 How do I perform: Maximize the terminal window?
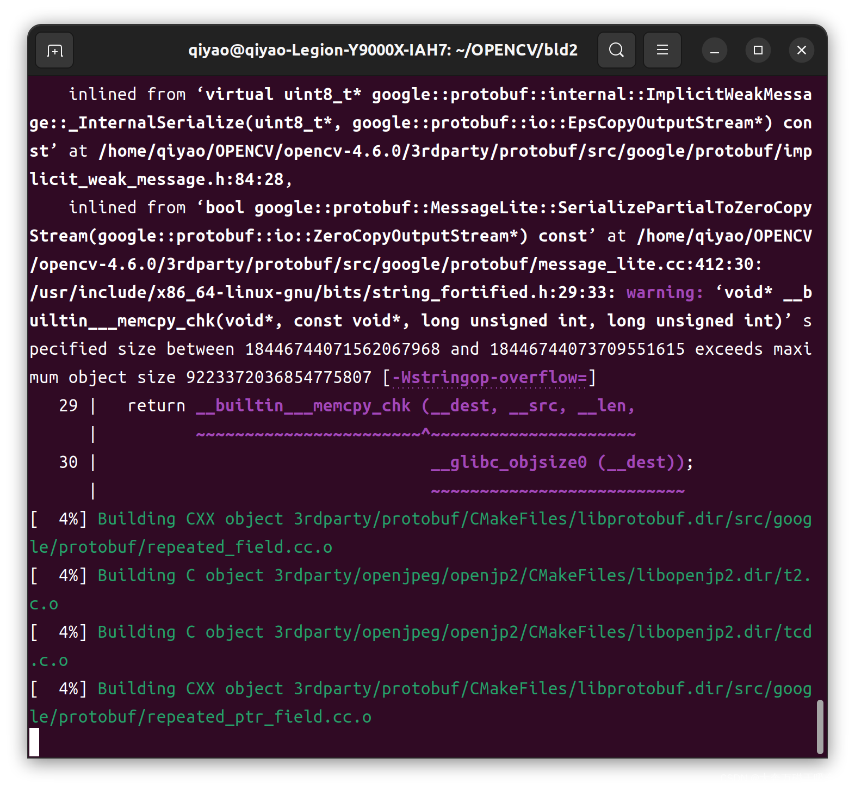coord(758,51)
